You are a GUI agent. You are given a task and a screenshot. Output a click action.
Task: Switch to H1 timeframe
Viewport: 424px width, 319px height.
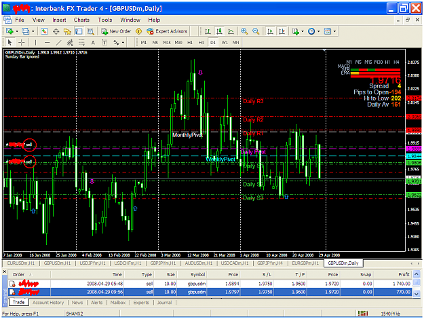(190, 43)
